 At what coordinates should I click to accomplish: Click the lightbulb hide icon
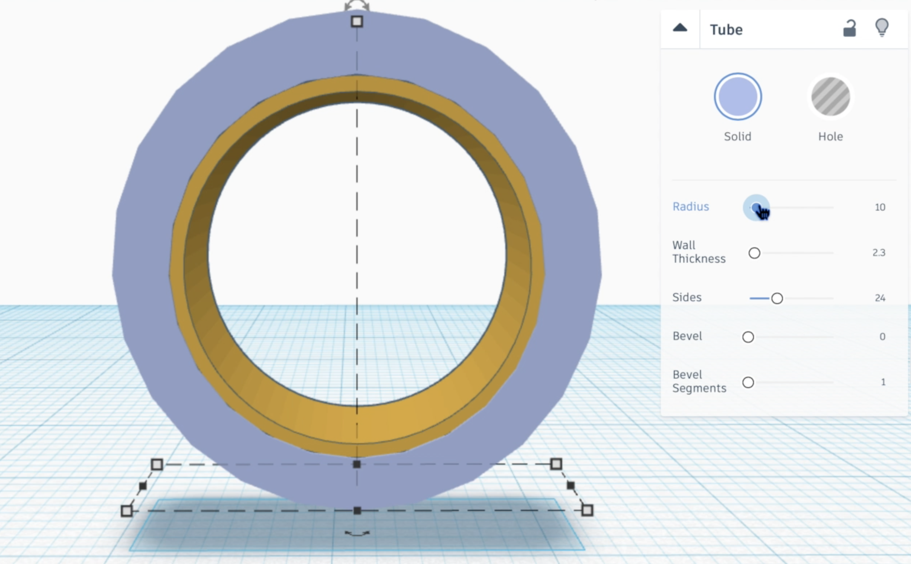[x=883, y=28]
